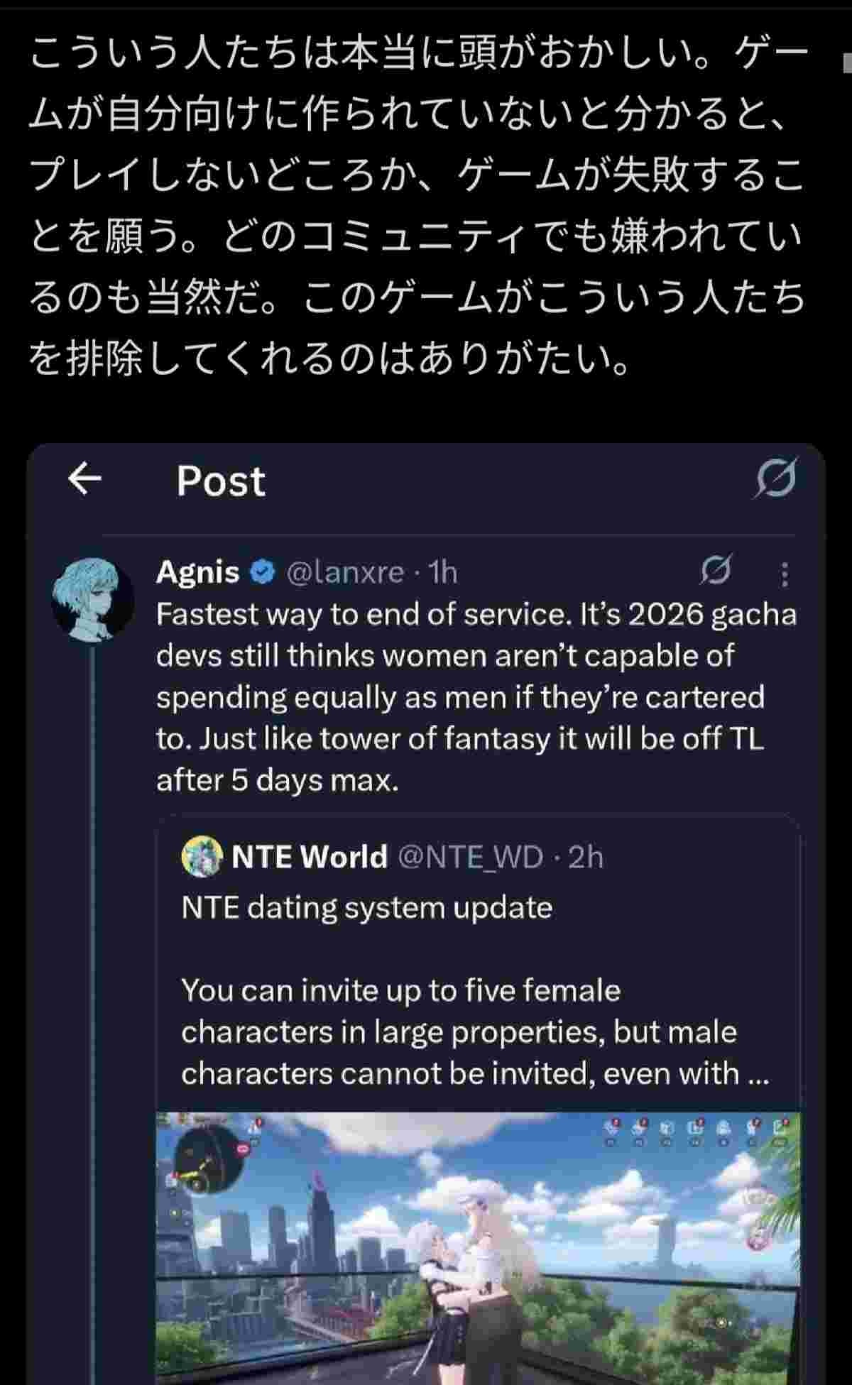Screen dimensions: 852x1385
Task: Tap the 1h timestamp on Agnis's post
Action: (x=443, y=571)
